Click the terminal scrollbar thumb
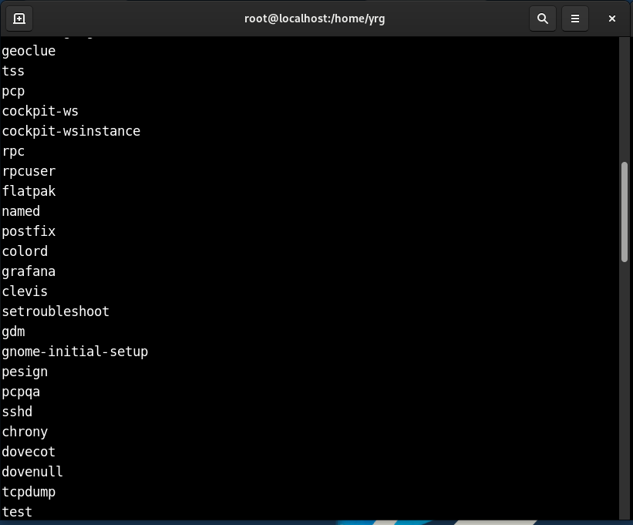 point(625,212)
